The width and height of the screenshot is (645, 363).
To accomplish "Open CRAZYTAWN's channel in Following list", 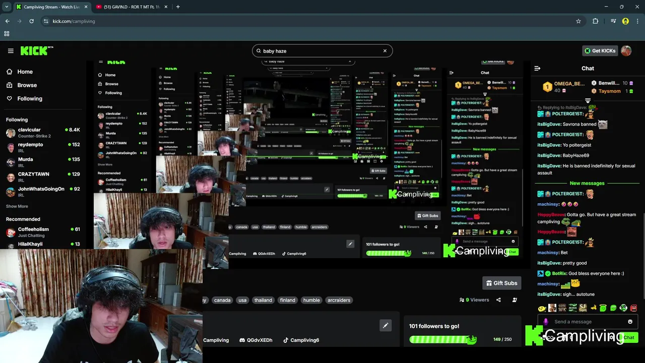I will point(43,177).
